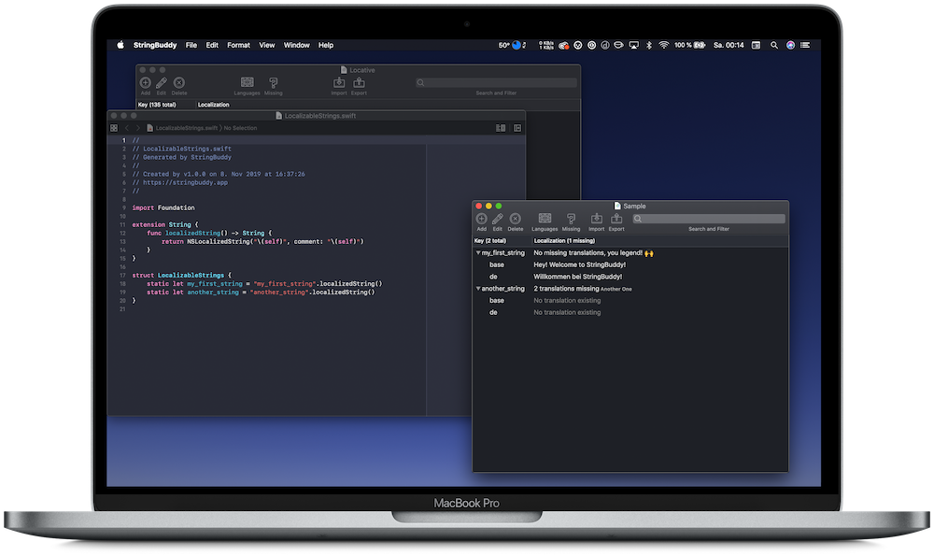Click the Add button in the Sample window
This screenshot has width=934, height=556.
coord(481,219)
